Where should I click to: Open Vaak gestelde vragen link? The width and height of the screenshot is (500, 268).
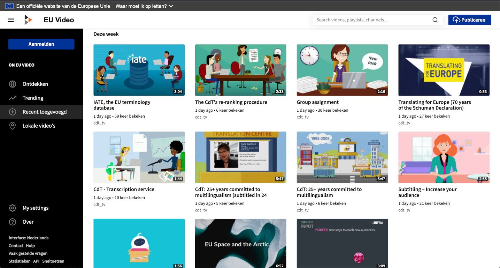click(28, 253)
